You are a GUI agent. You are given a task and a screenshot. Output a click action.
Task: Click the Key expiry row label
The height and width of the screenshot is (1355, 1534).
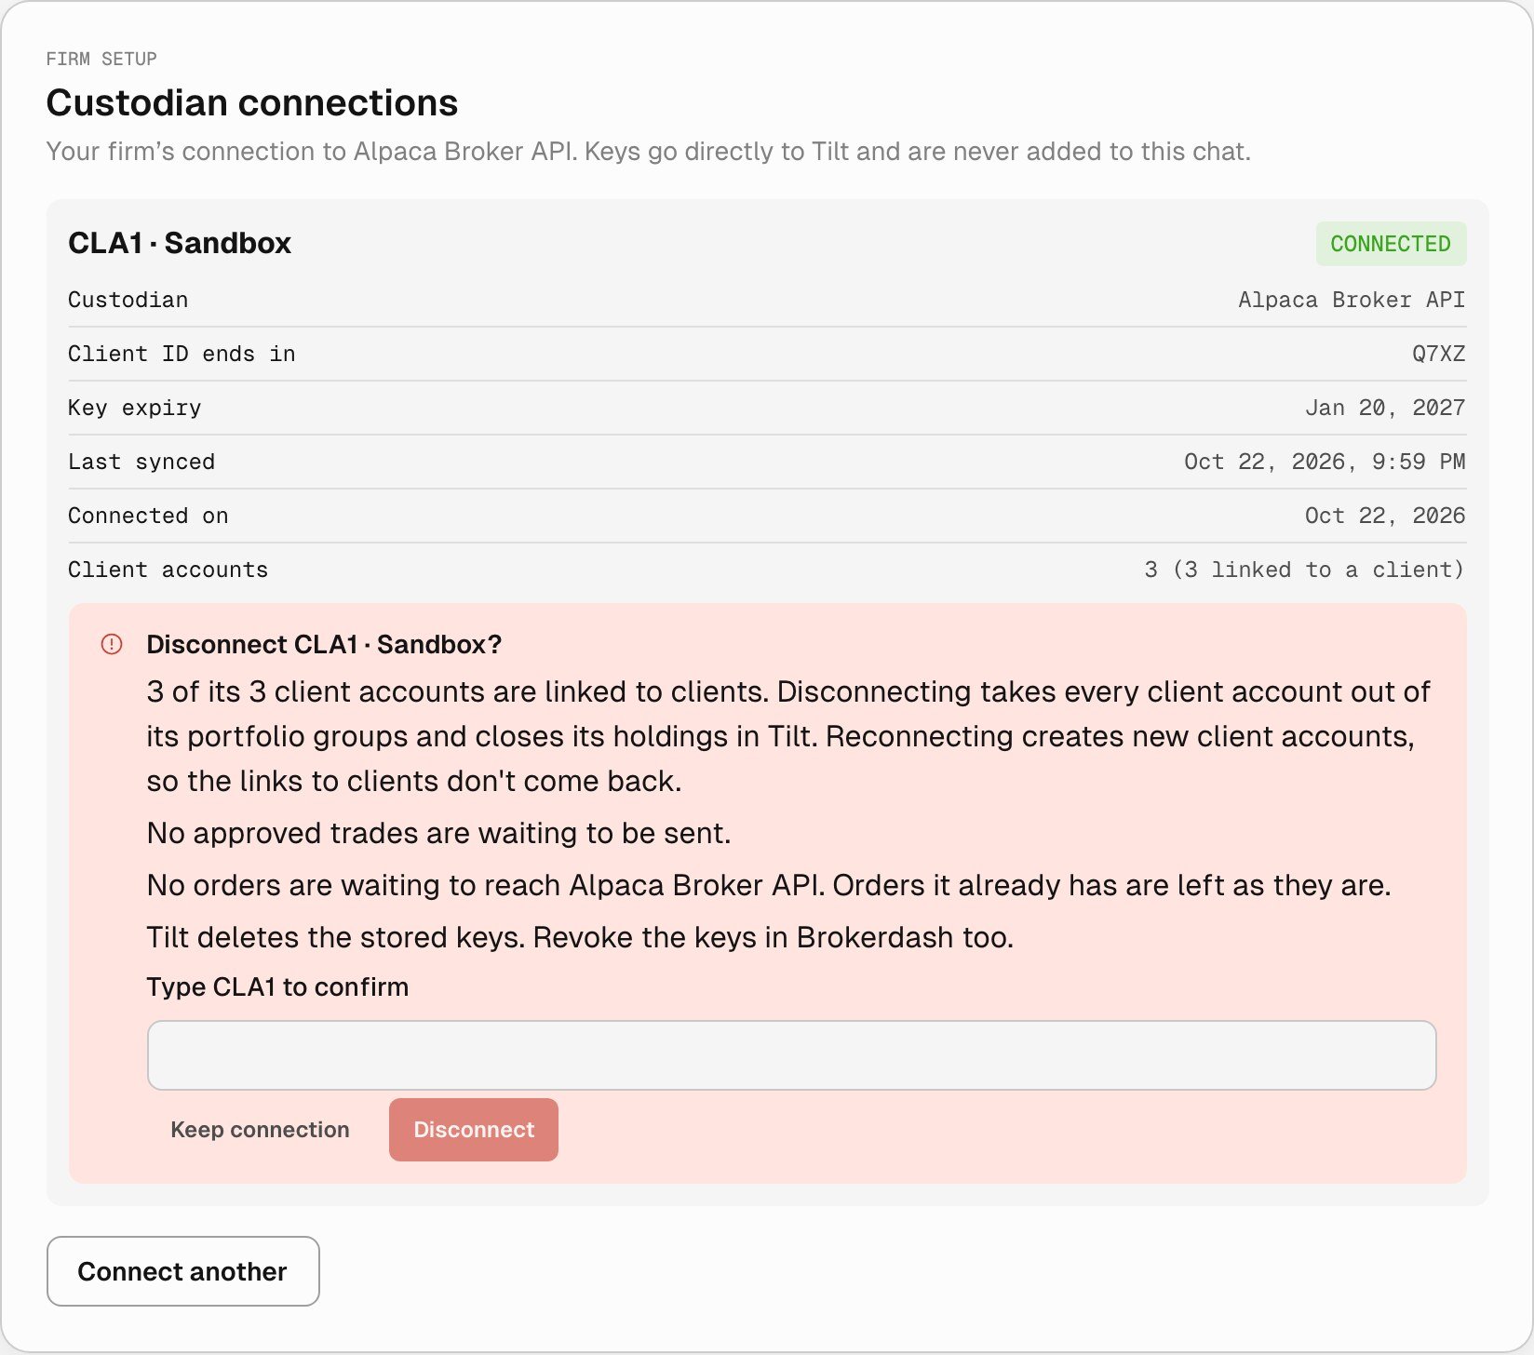(x=134, y=408)
